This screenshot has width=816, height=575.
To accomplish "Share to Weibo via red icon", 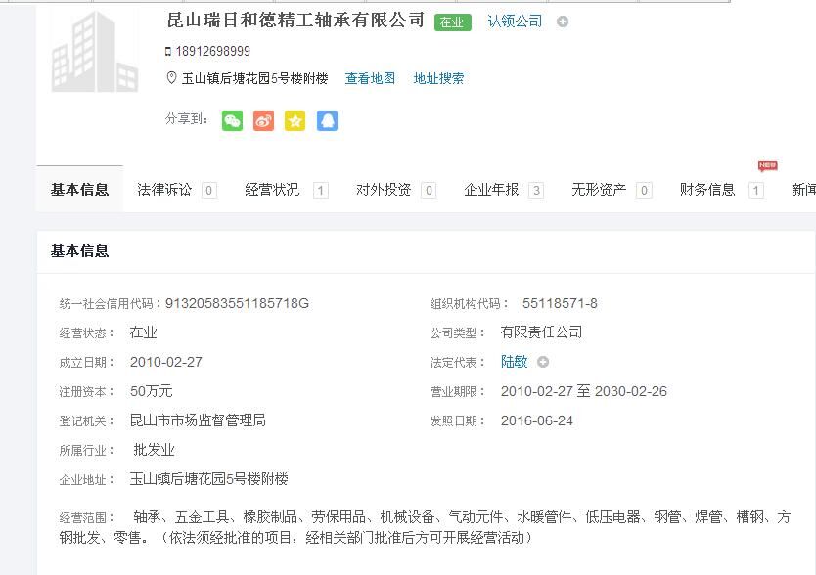I will coord(263,120).
